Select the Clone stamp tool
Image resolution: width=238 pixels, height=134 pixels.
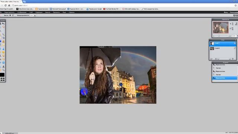[x=3, y=41]
